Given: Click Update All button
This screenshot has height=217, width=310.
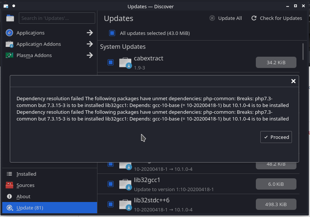Looking at the screenshot, I should click(x=226, y=18).
